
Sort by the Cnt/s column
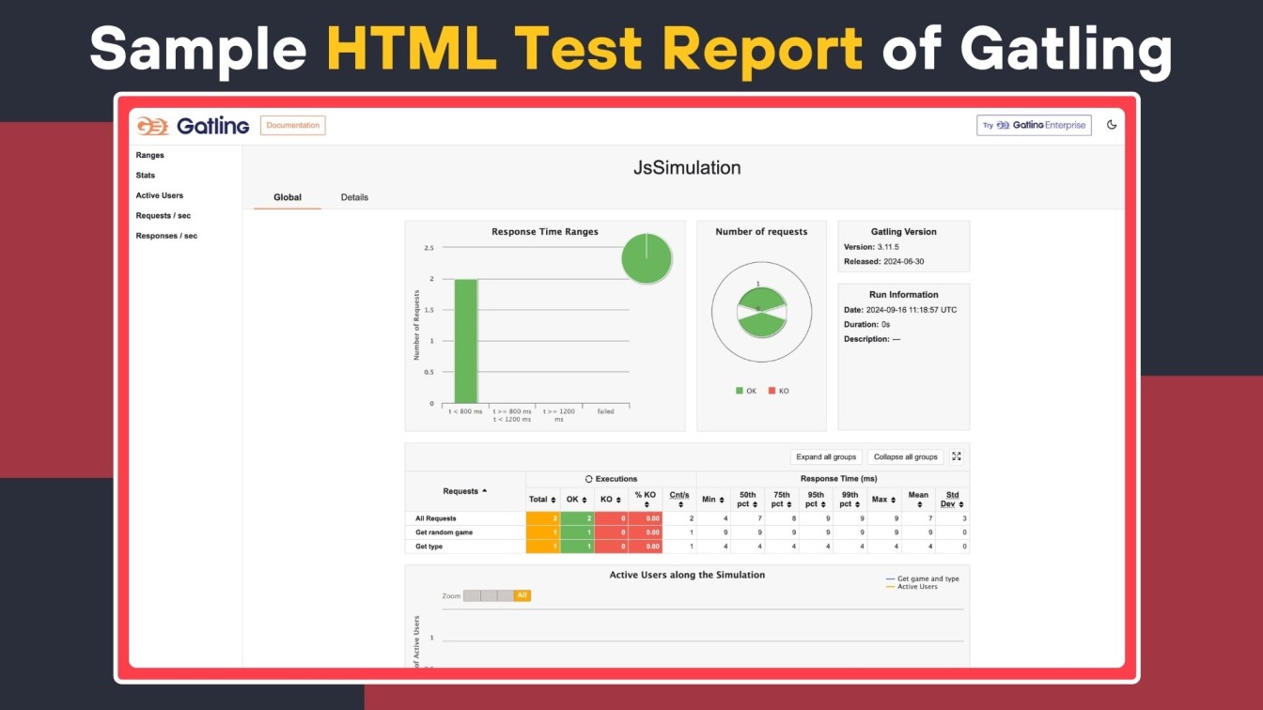pyautogui.click(x=679, y=500)
